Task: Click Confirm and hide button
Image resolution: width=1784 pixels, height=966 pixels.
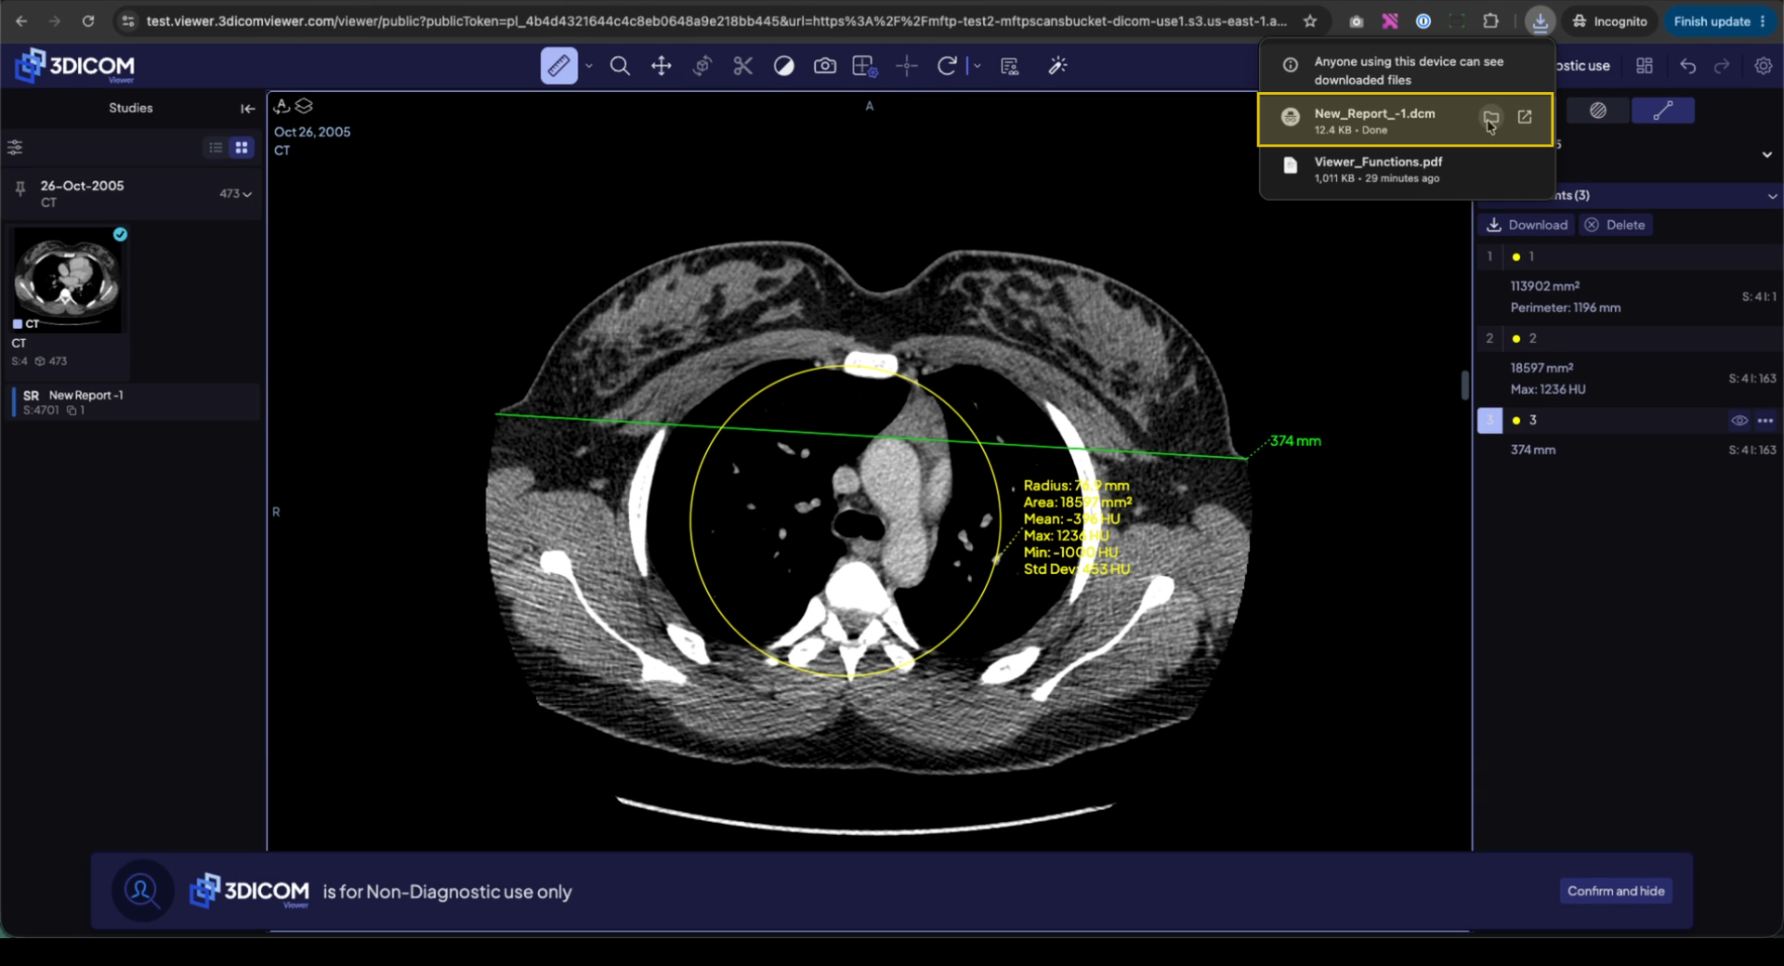Action: [x=1616, y=891]
